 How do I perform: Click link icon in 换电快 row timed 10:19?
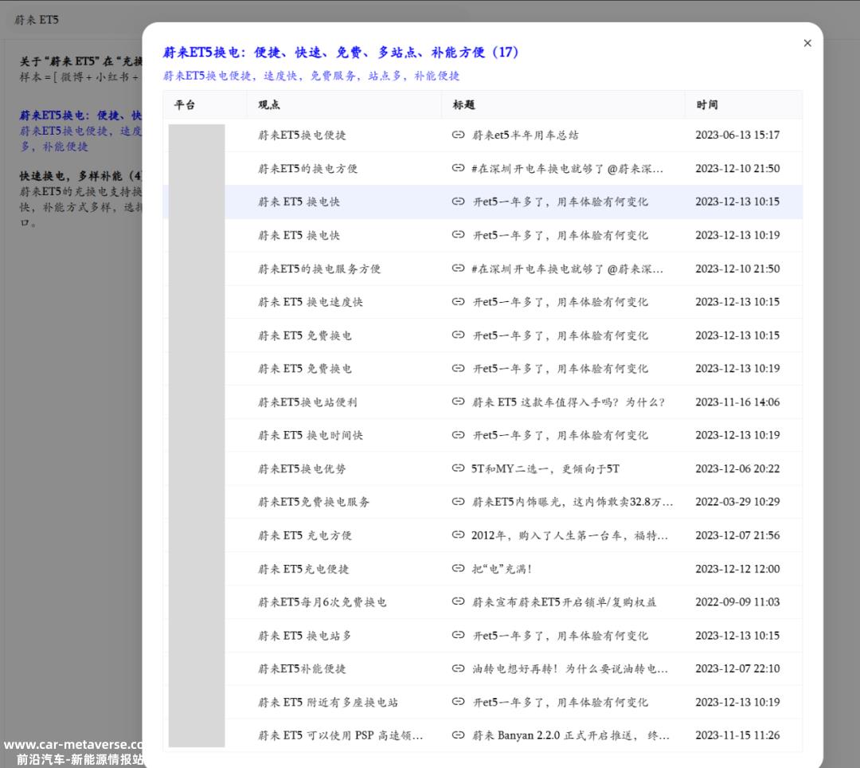pyautogui.click(x=458, y=235)
